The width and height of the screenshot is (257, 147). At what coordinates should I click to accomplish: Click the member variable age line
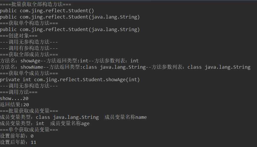(x=45, y=124)
